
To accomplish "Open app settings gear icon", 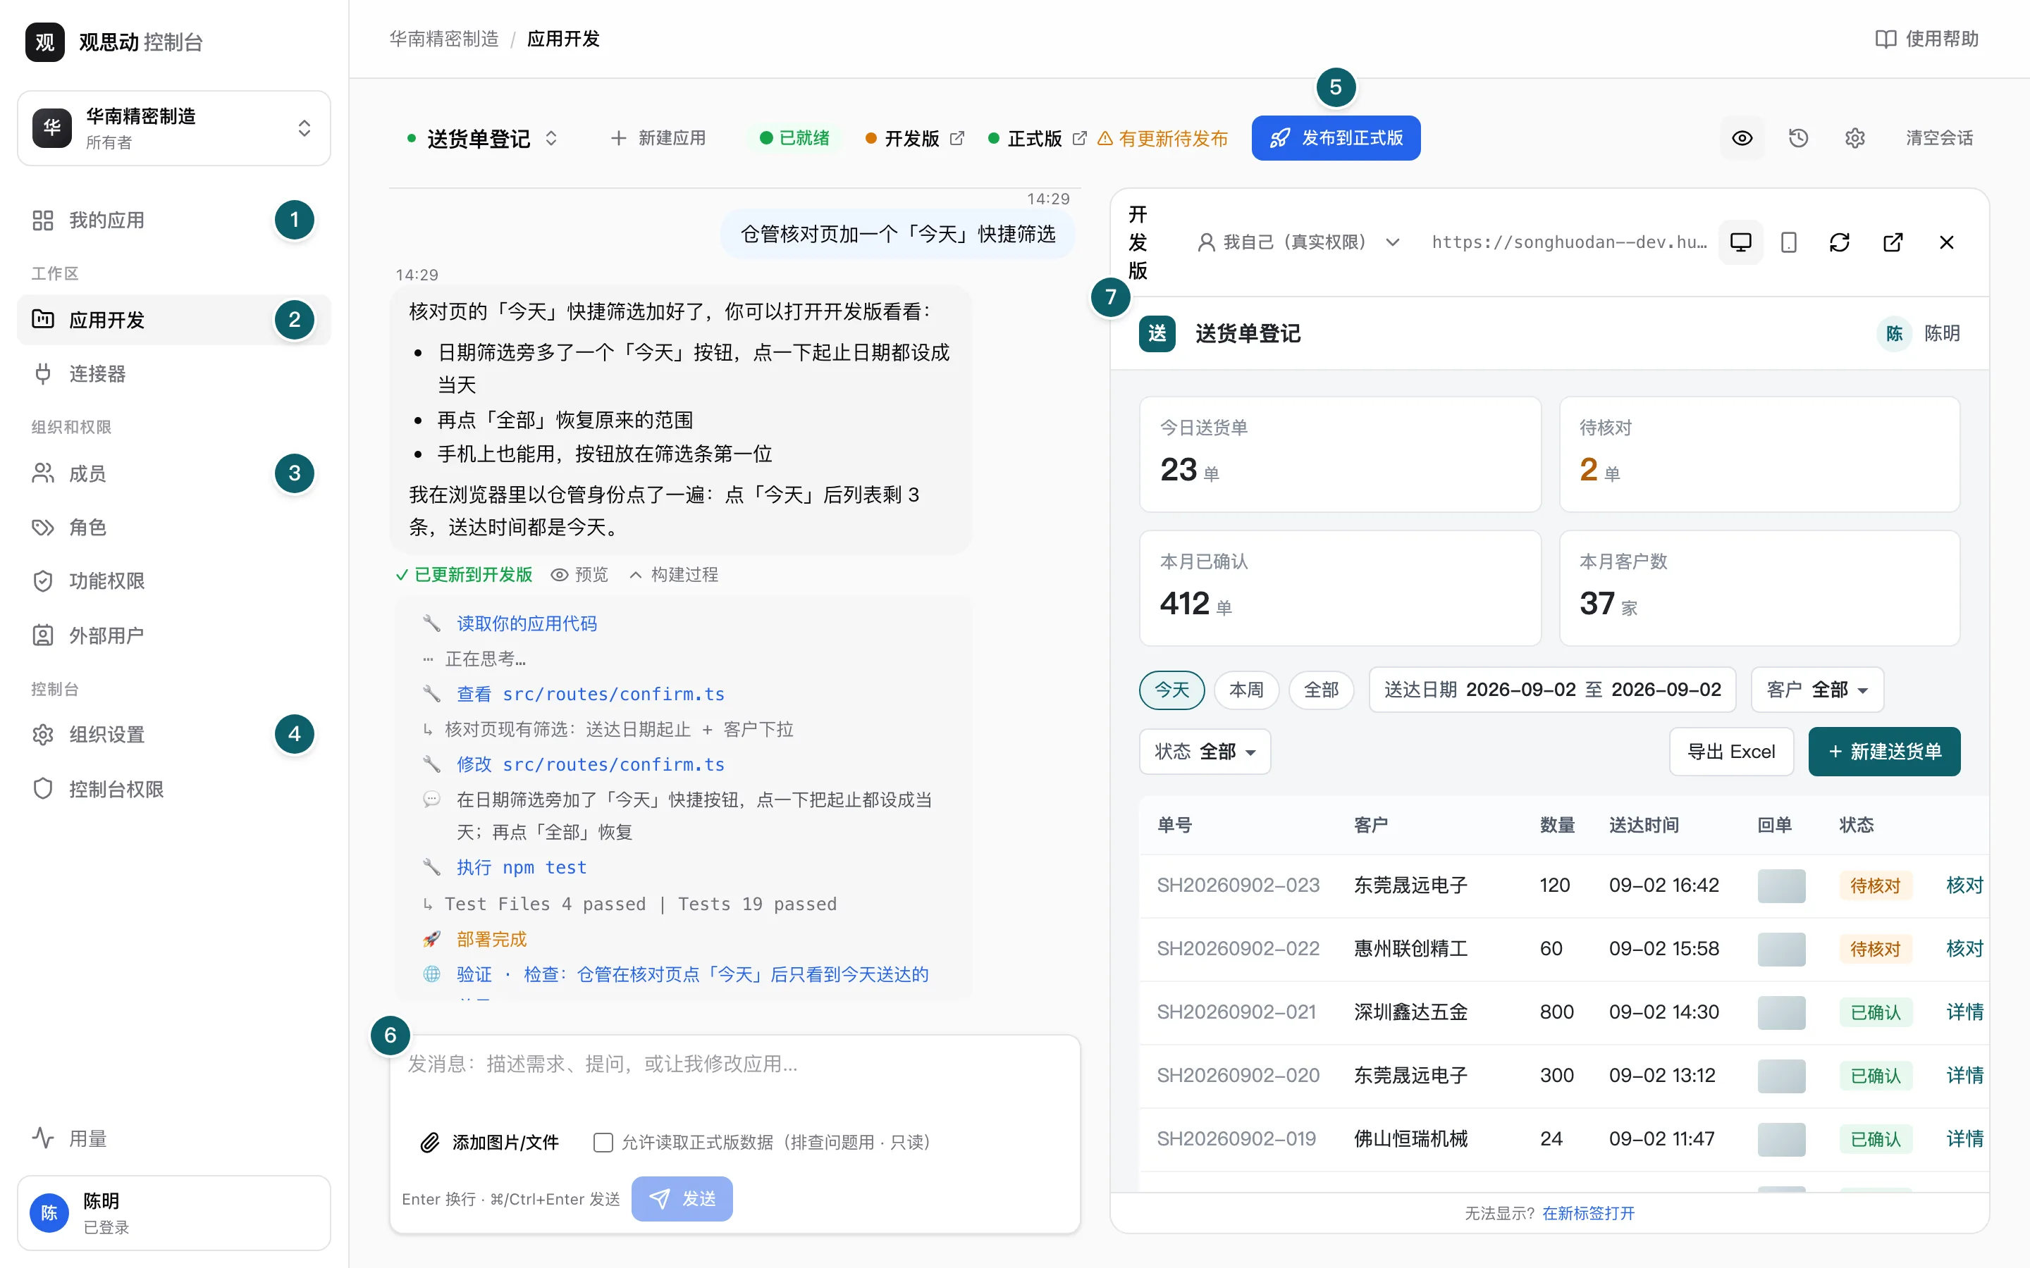I will tap(1854, 138).
